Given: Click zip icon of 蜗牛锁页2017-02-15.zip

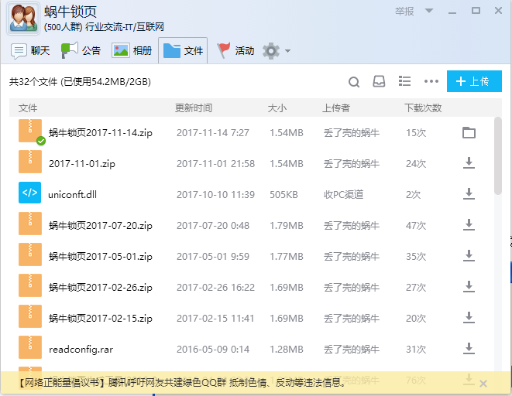Looking at the screenshot, I should point(30,316).
